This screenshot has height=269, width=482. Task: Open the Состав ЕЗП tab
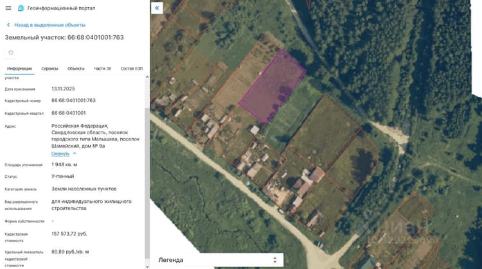tap(132, 69)
